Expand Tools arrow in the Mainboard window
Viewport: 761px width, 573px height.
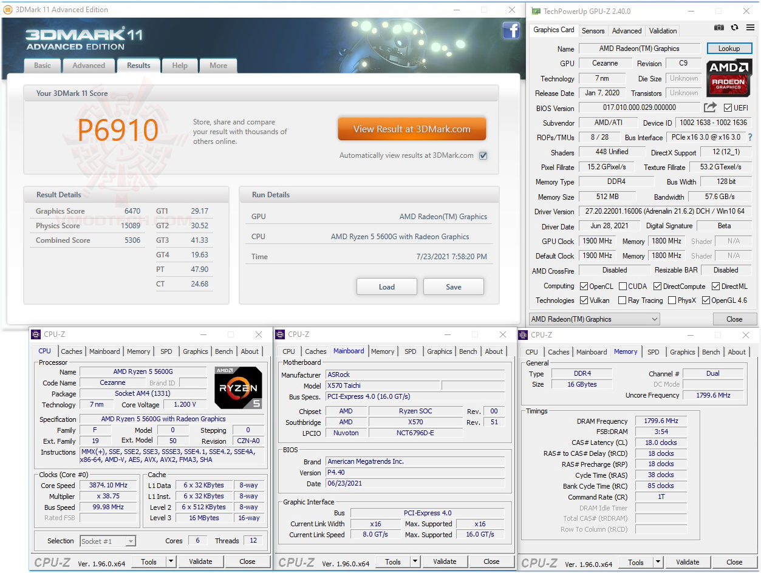(415, 561)
